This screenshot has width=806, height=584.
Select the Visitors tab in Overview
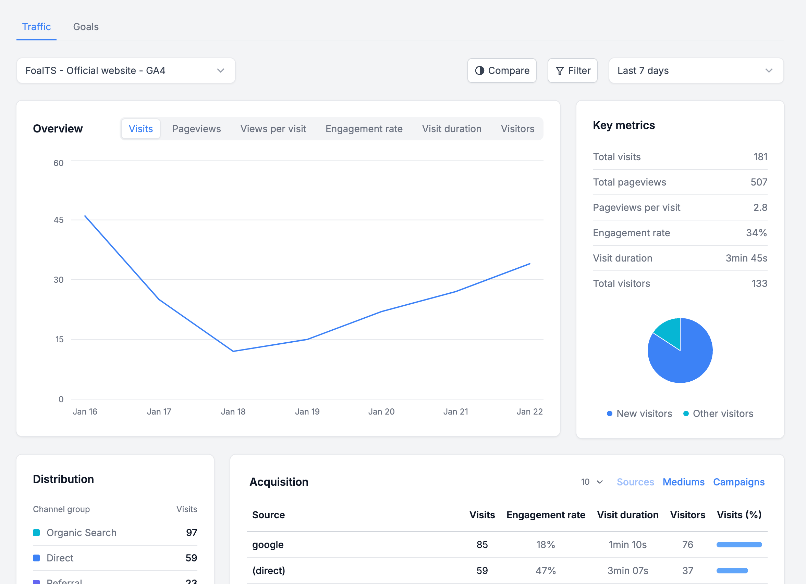click(x=517, y=128)
